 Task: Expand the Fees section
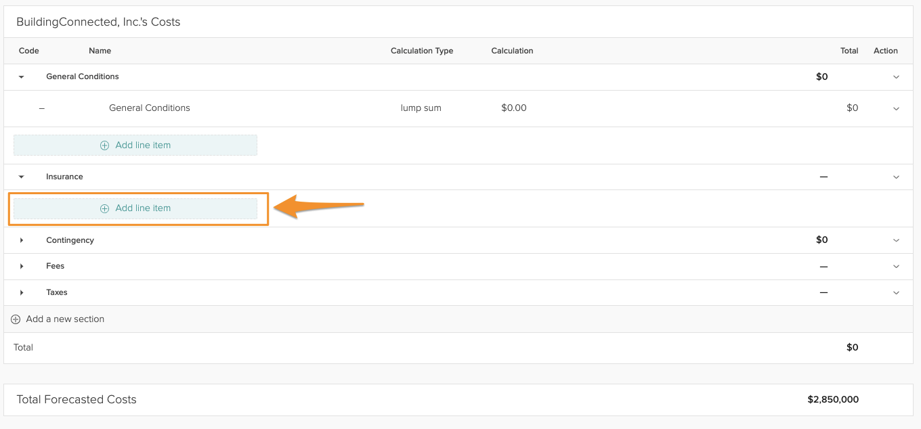(x=22, y=267)
